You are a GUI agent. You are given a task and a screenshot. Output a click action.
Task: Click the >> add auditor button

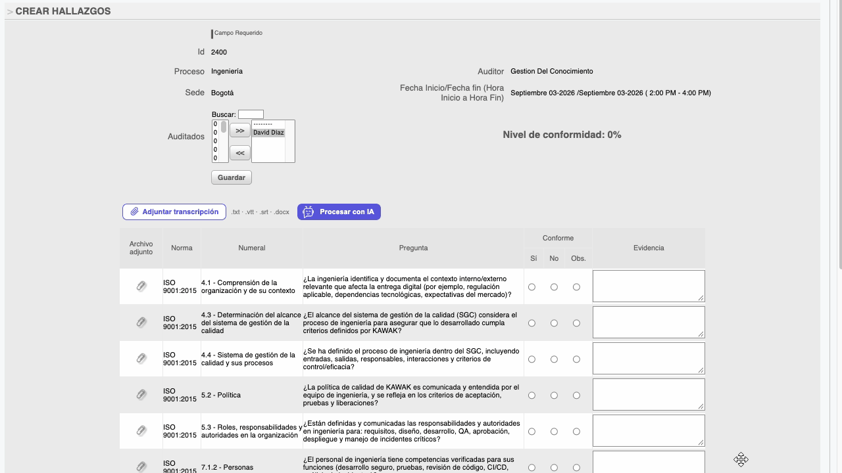(x=240, y=131)
